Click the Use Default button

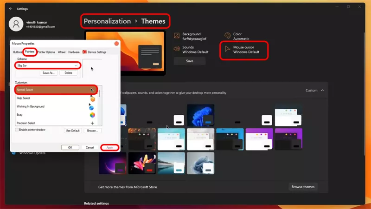[x=73, y=131]
